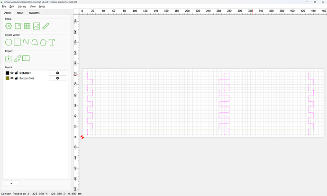Toggle visibility of Bottom Slot layer
Screen dimensions: 327x196
tap(12, 78)
